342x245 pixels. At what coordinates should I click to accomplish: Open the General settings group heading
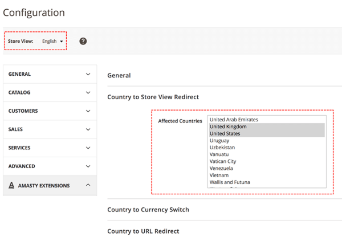pyautogui.click(x=119, y=75)
